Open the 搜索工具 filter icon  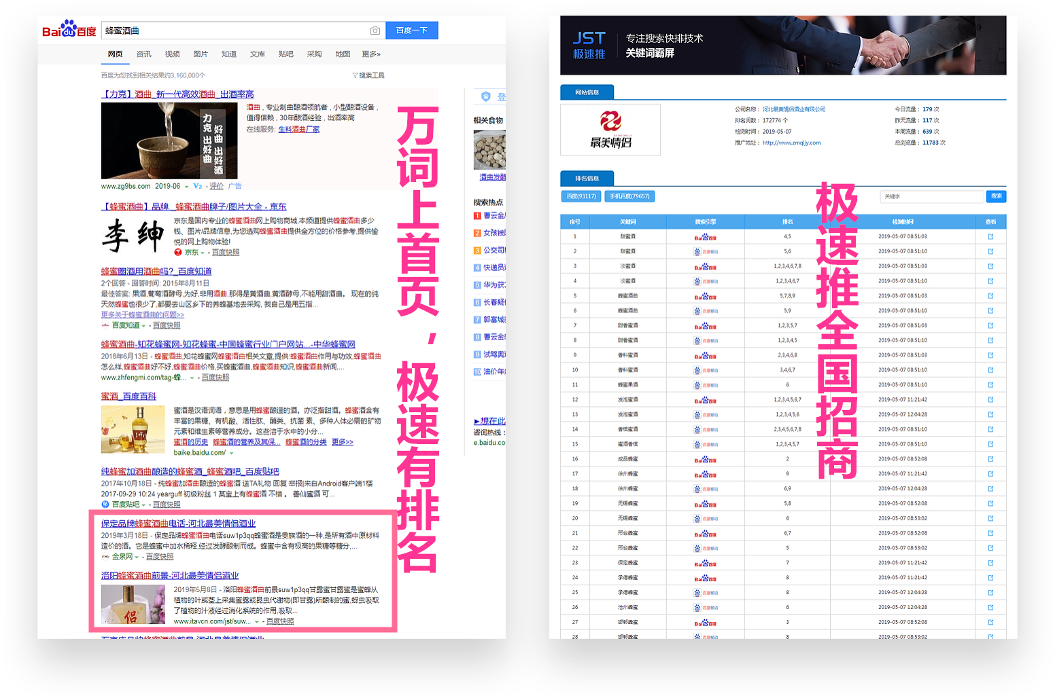pyautogui.click(x=355, y=75)
